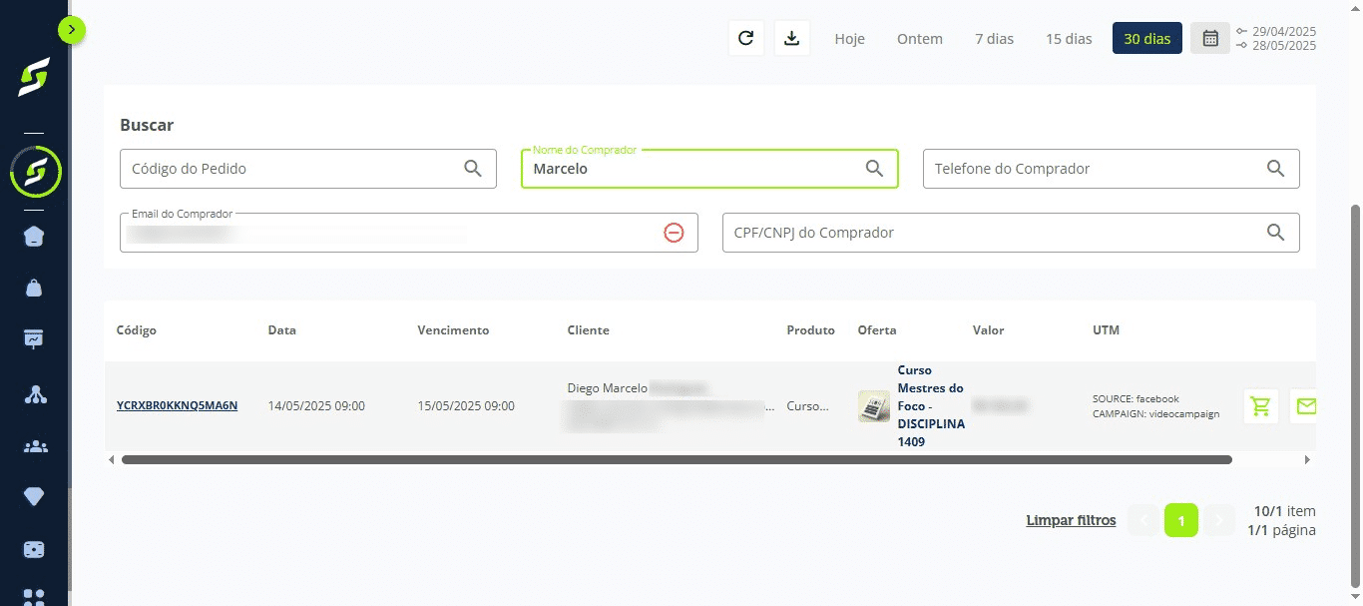
Task: Click the Cliente column header
Action: click(588, 330)
